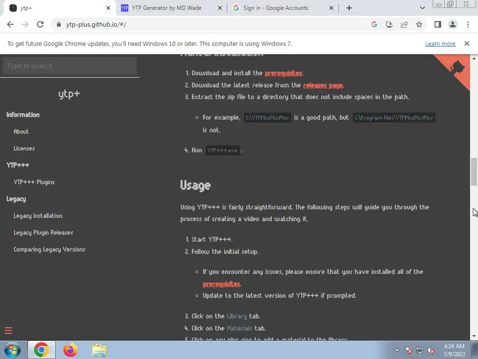This screenshot has width=478, height=359.
Task: Launch Firefox from the taskbar
Action: tap(70, 350)
